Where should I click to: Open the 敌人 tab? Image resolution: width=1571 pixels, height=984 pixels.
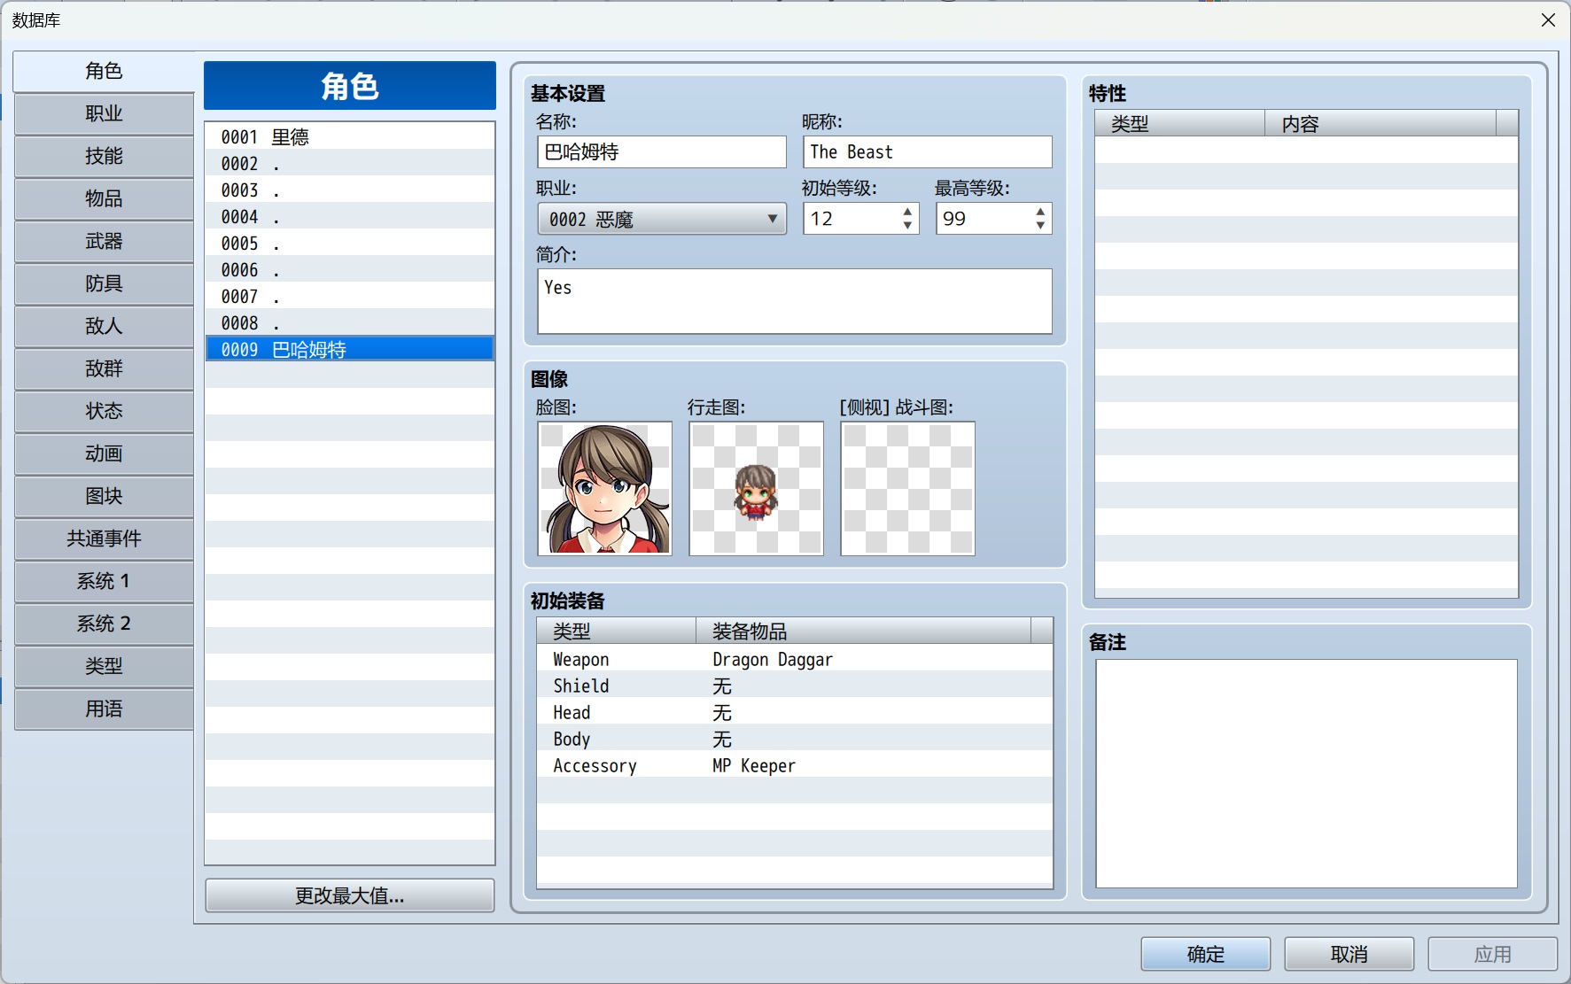click(104, 326)
